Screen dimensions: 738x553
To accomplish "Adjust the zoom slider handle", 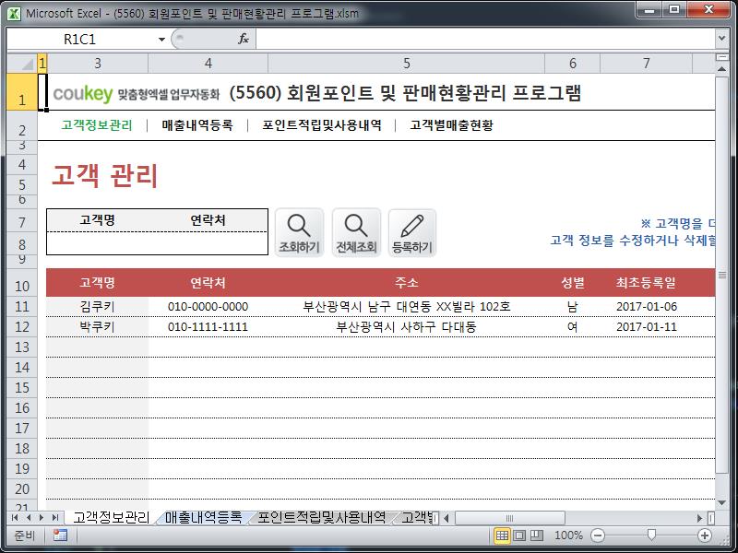I will [651, 535].
